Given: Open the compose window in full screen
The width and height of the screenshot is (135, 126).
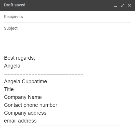Looking at the screenshot, I should click(x=123, y=5).
